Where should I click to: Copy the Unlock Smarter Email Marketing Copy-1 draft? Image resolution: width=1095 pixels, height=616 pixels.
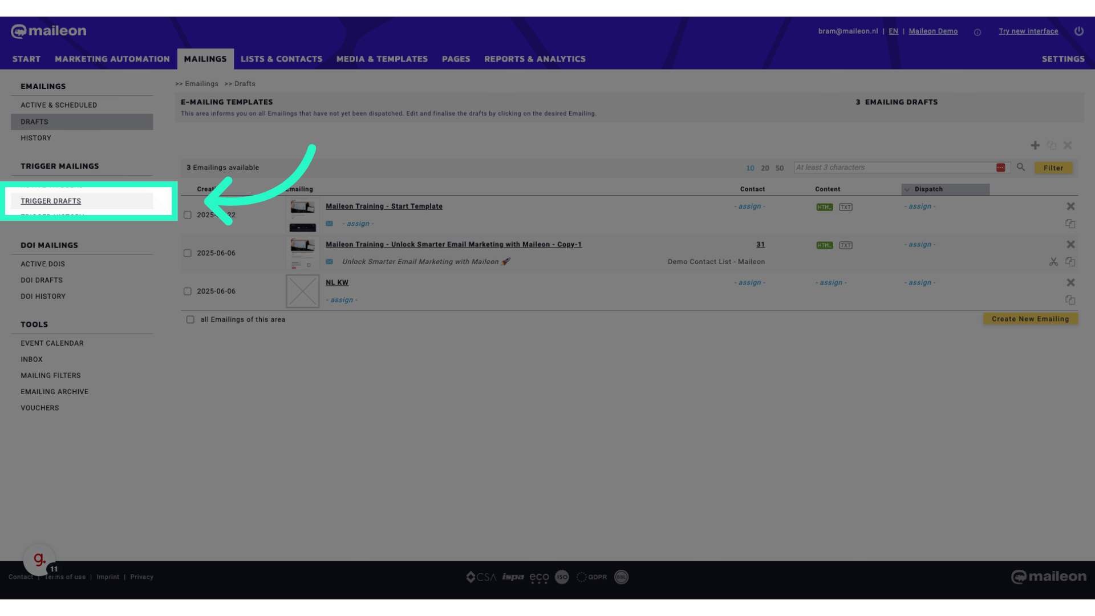pyautogui.click(x=1070, y=262)
